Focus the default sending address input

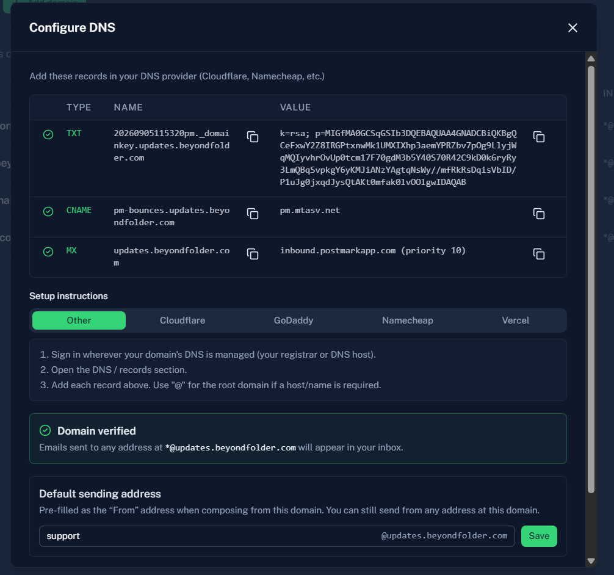[x=277, y=536]
